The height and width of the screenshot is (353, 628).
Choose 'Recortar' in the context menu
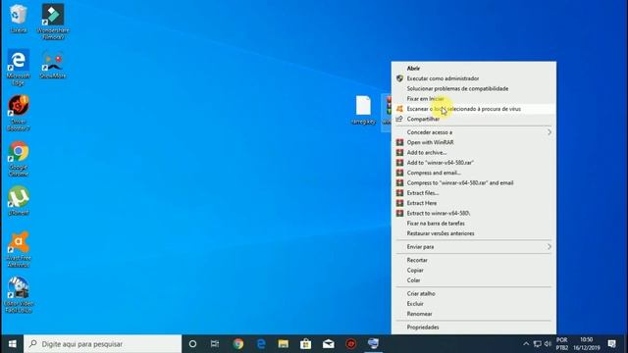click(x=474, y=260)
